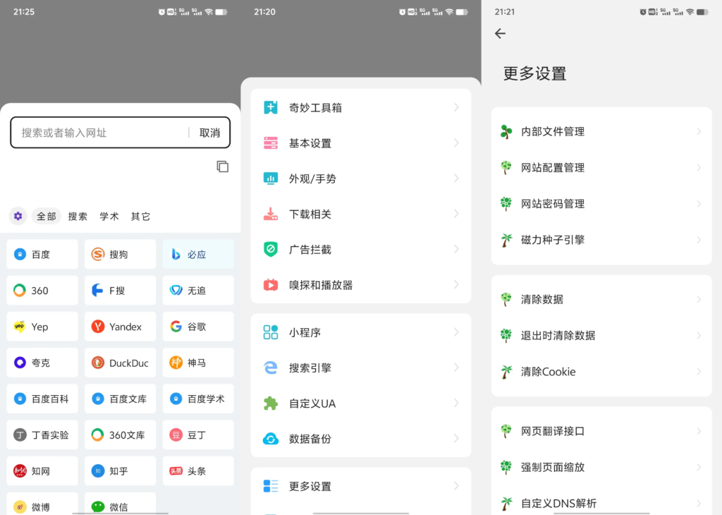Expand the 自定义UA row chevron
722x515 pixels.
point(456,403)
